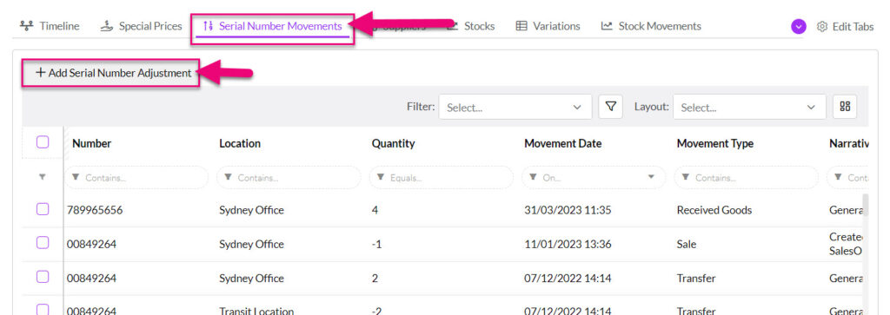Open the Timeline tab

click(50, 26)
